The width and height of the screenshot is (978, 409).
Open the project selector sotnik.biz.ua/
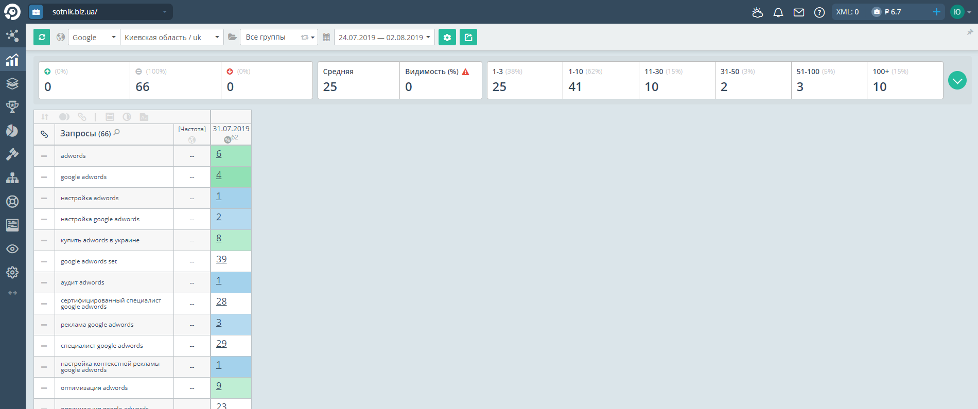coord(100,12)
